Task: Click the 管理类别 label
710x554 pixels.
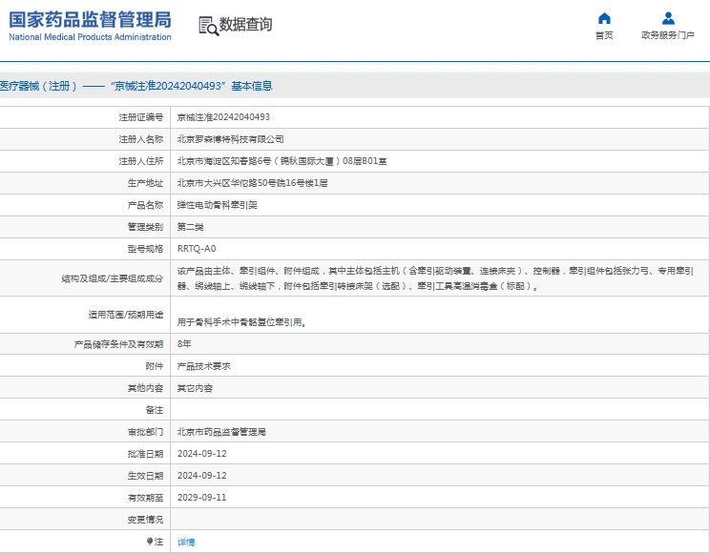Action: tap(145, 227)
